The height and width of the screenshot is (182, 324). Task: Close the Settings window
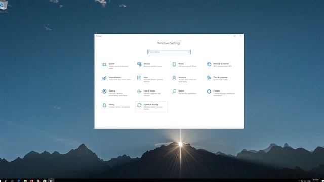tap(240, 36)
